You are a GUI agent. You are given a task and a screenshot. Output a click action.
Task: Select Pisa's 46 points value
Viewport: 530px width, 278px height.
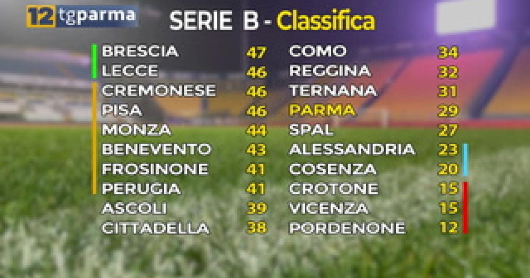click(x=257, y=111)
